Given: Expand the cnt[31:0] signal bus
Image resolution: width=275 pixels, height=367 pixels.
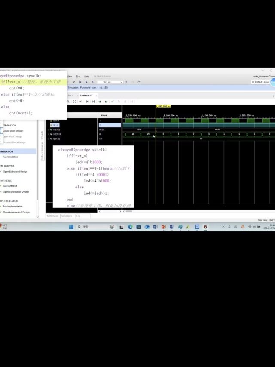Looking at the screenshot, I should pos(49,134).
